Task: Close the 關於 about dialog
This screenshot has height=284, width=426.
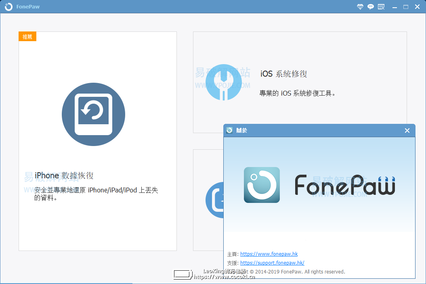Action: [407, 131]
